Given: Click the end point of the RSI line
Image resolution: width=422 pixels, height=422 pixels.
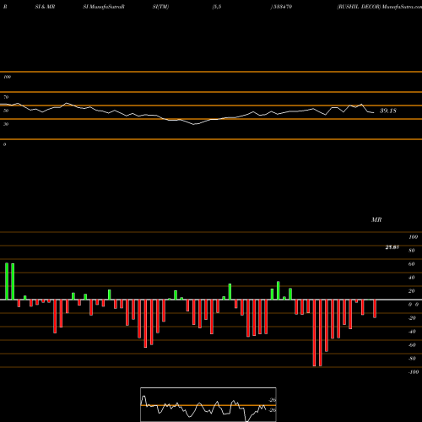Looking at the screenshot, I should pos(374,113).
